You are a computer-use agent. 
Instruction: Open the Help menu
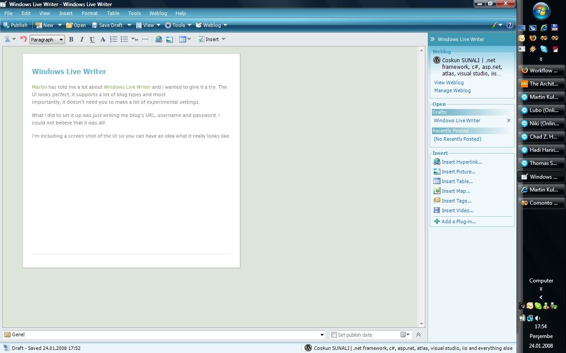180,13
